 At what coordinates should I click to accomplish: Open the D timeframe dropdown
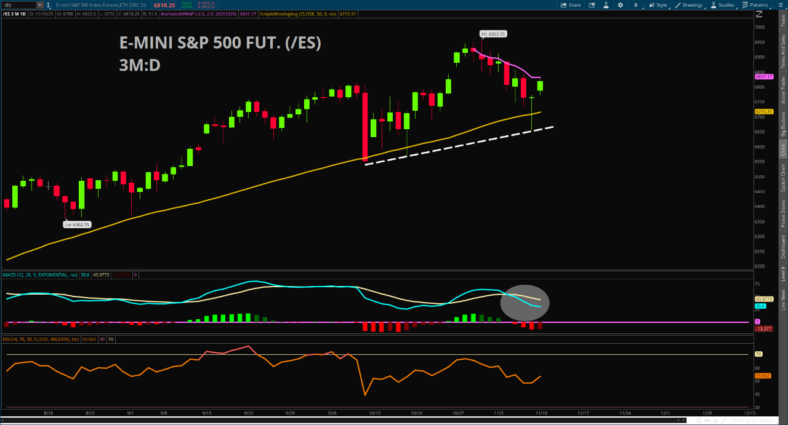pyautogui.click(x=636, y=5)
